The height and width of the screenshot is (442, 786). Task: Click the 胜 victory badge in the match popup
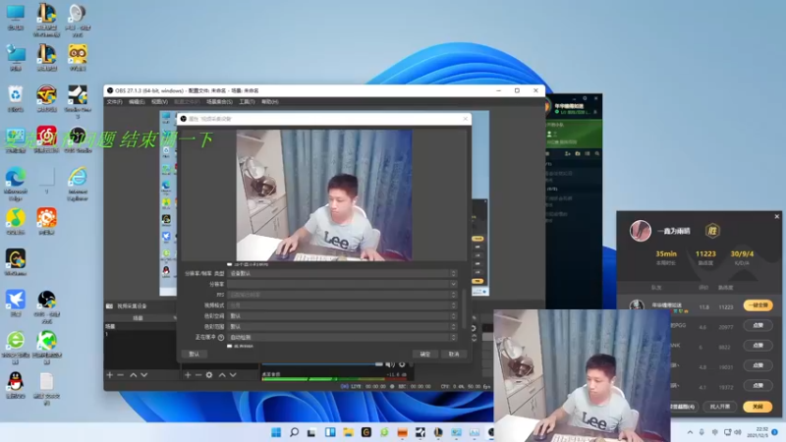point(712,231)
